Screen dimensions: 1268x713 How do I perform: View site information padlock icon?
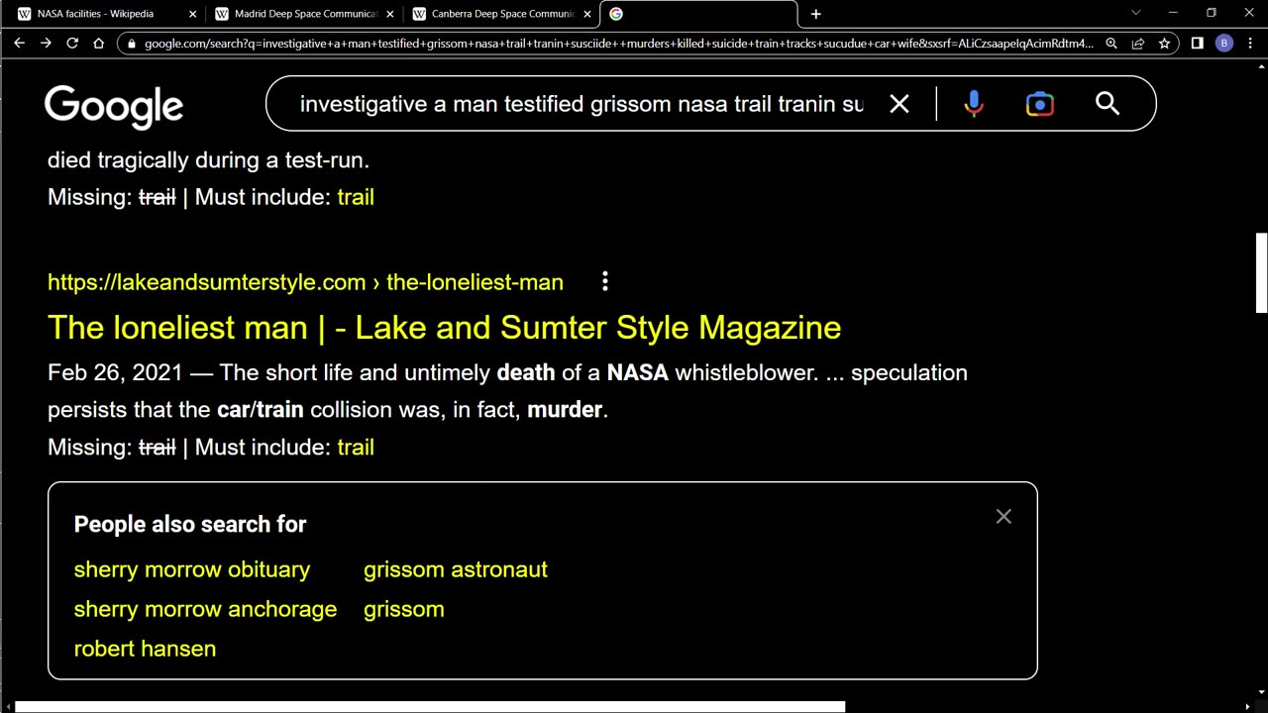pyautogui.click(x=131, y=44)
